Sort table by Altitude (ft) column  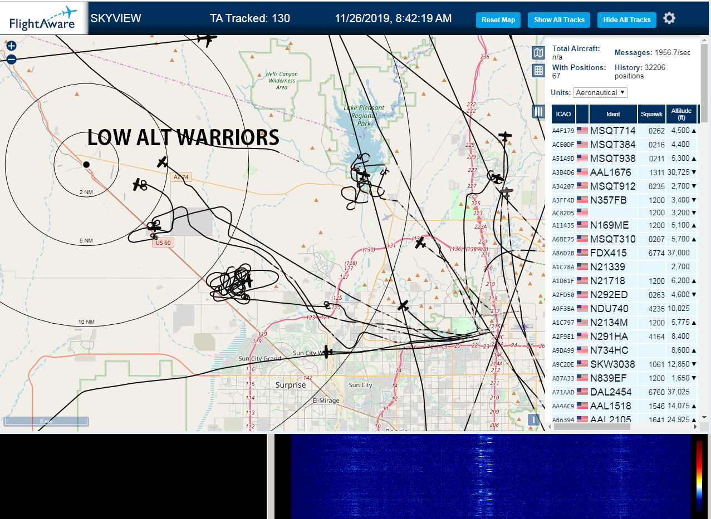(681, 114)
